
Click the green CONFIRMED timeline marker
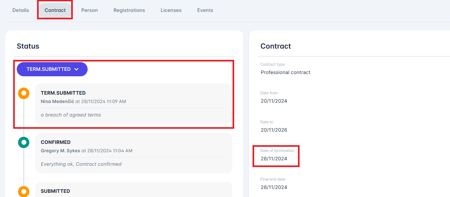coord(24,142)
